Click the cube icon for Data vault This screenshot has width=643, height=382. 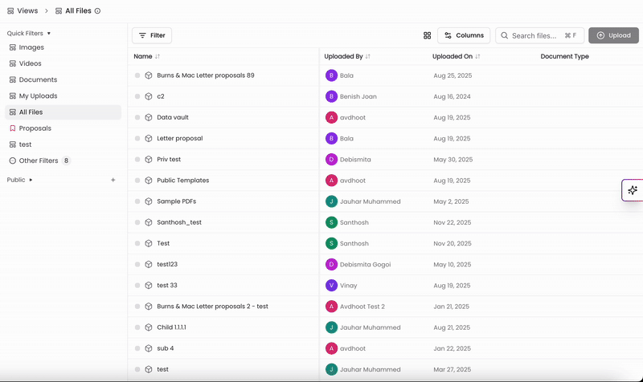[149, 117]
